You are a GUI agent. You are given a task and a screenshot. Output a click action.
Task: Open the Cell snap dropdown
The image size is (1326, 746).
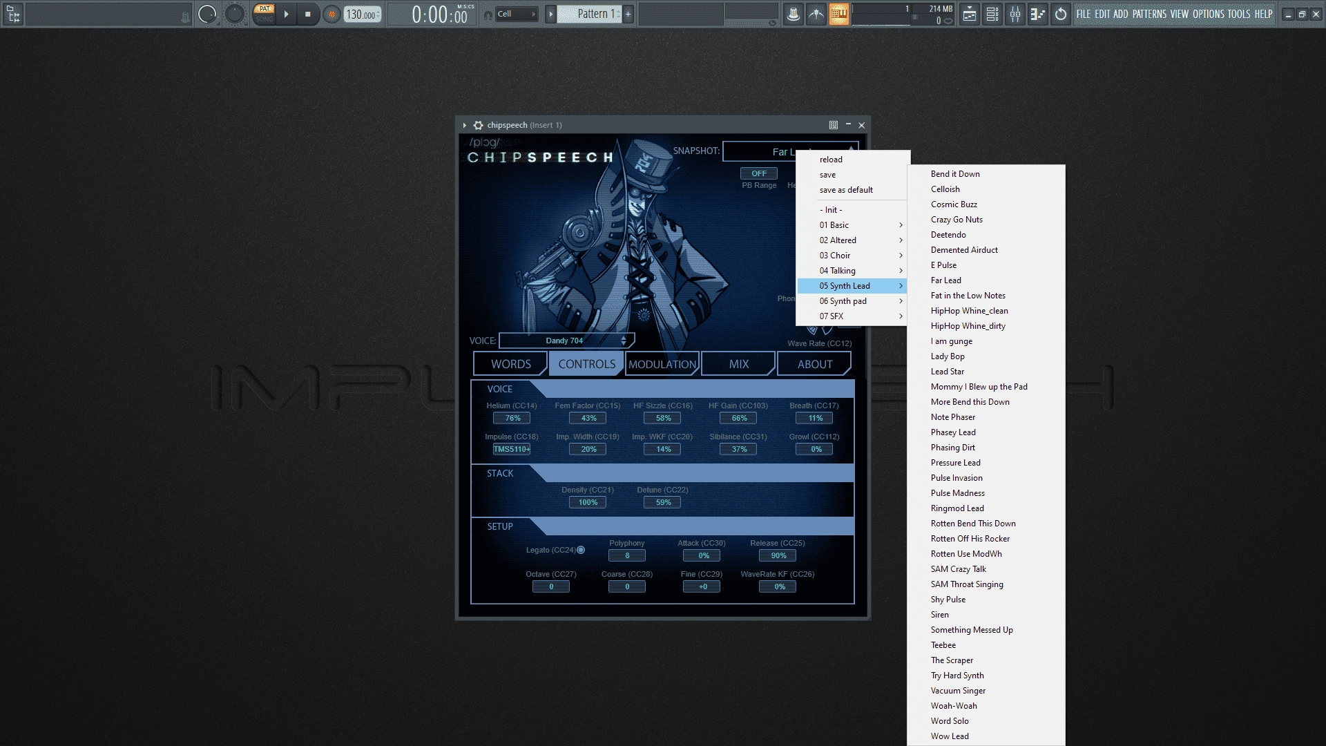(517, 14)
